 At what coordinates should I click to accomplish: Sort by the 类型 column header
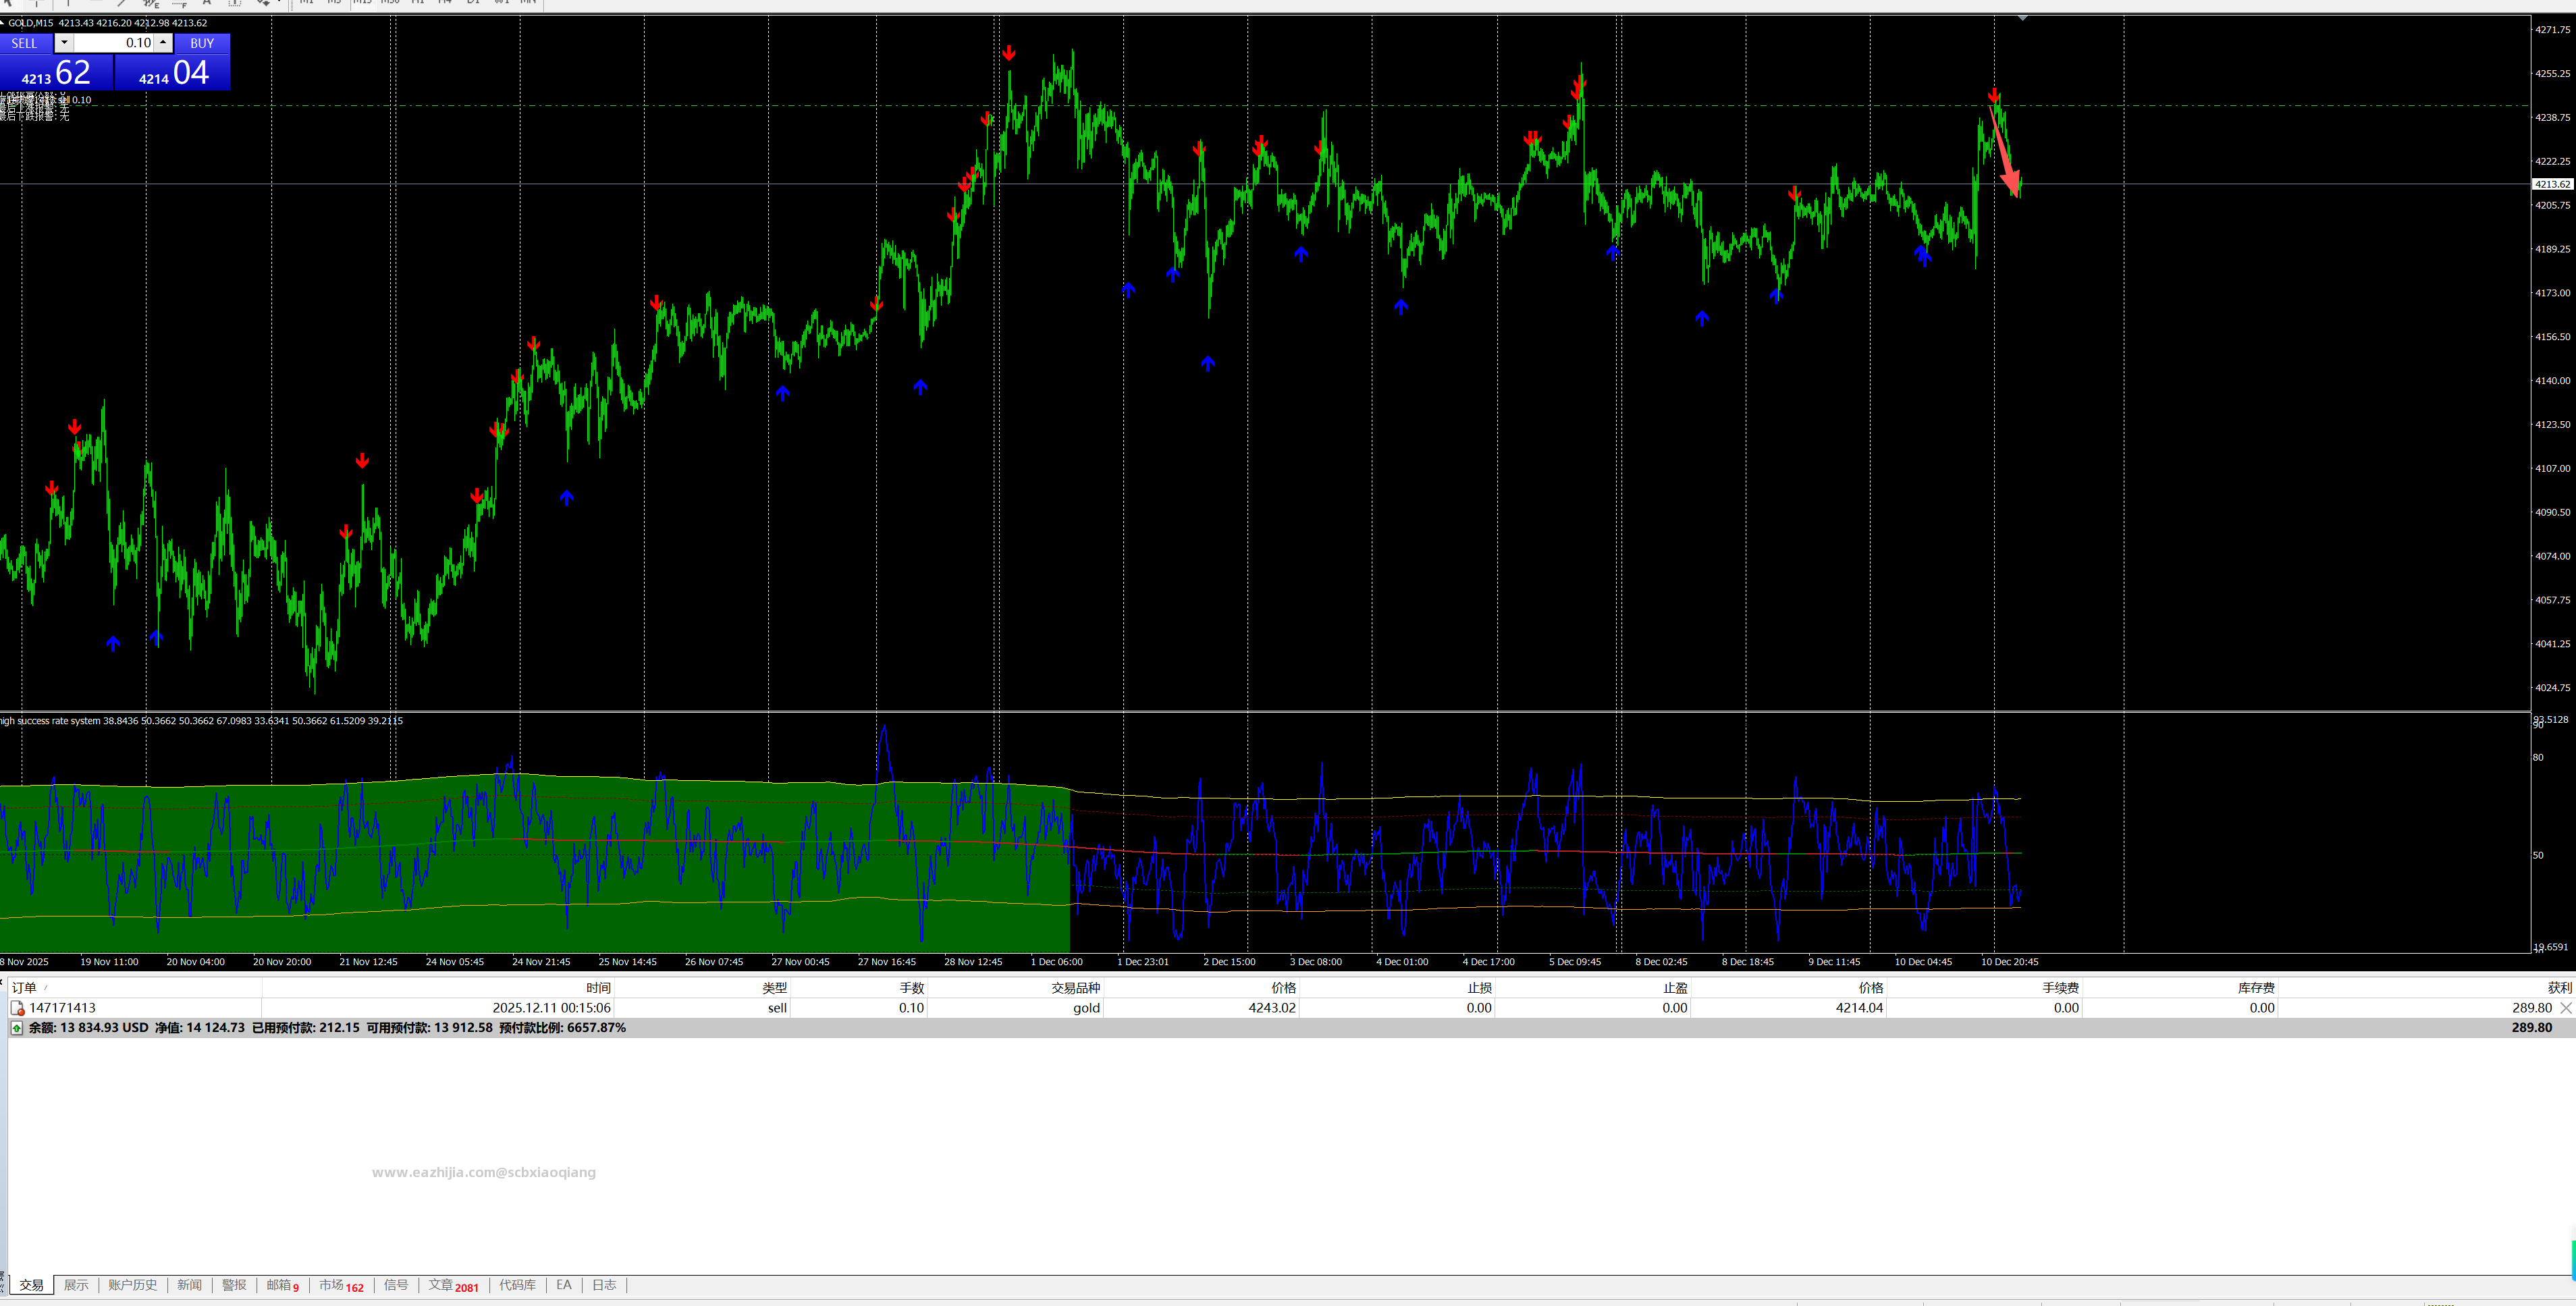tap(774, 988)
